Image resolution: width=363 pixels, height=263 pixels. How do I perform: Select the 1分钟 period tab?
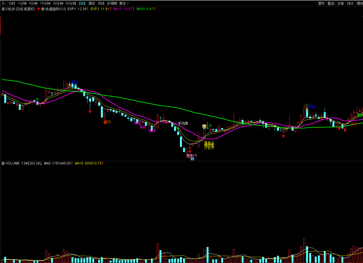click(22, 3)
